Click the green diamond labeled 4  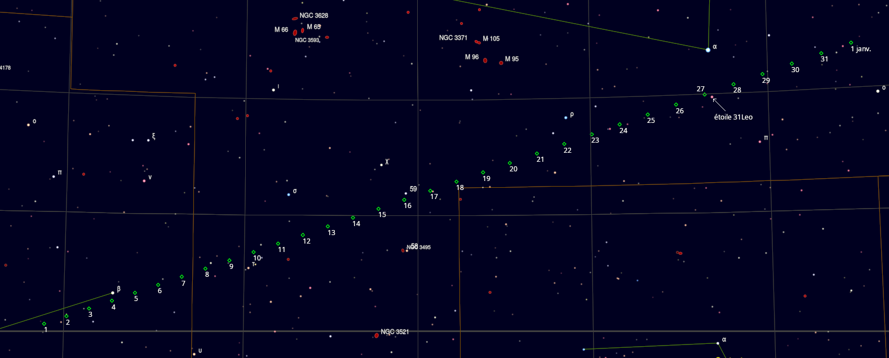coord(112,301)
